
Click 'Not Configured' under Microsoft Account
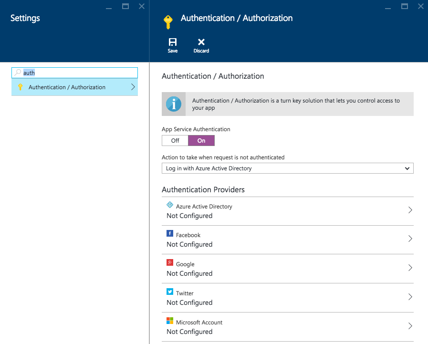pyautogui.click(x=189, y=332)
